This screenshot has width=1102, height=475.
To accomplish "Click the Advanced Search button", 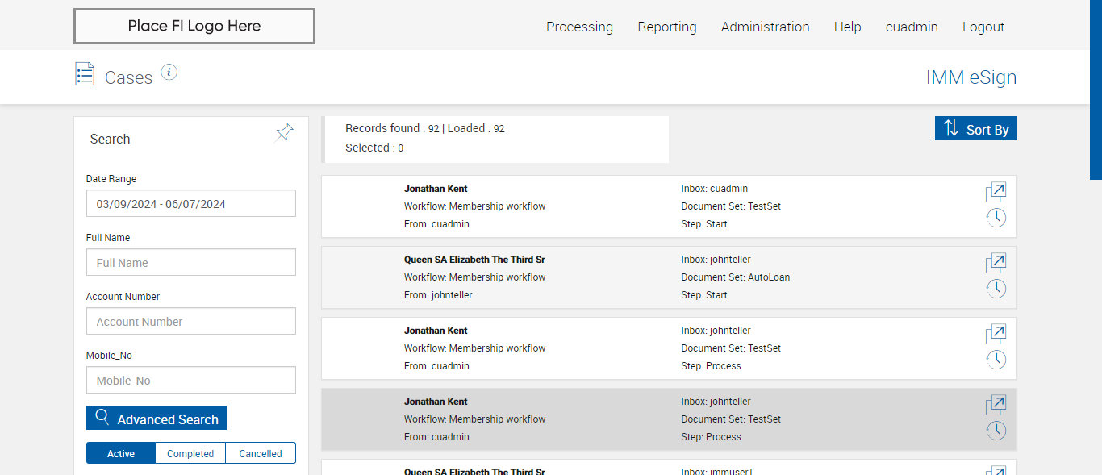I will point(157,419).
